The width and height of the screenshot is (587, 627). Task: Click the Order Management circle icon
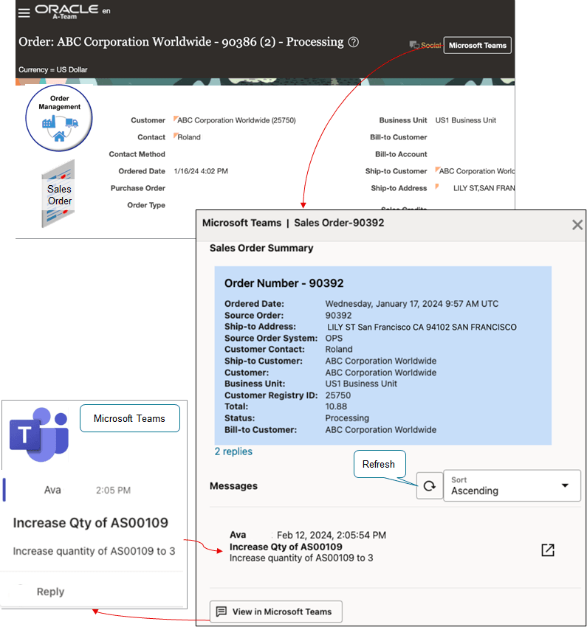[59, 118]
